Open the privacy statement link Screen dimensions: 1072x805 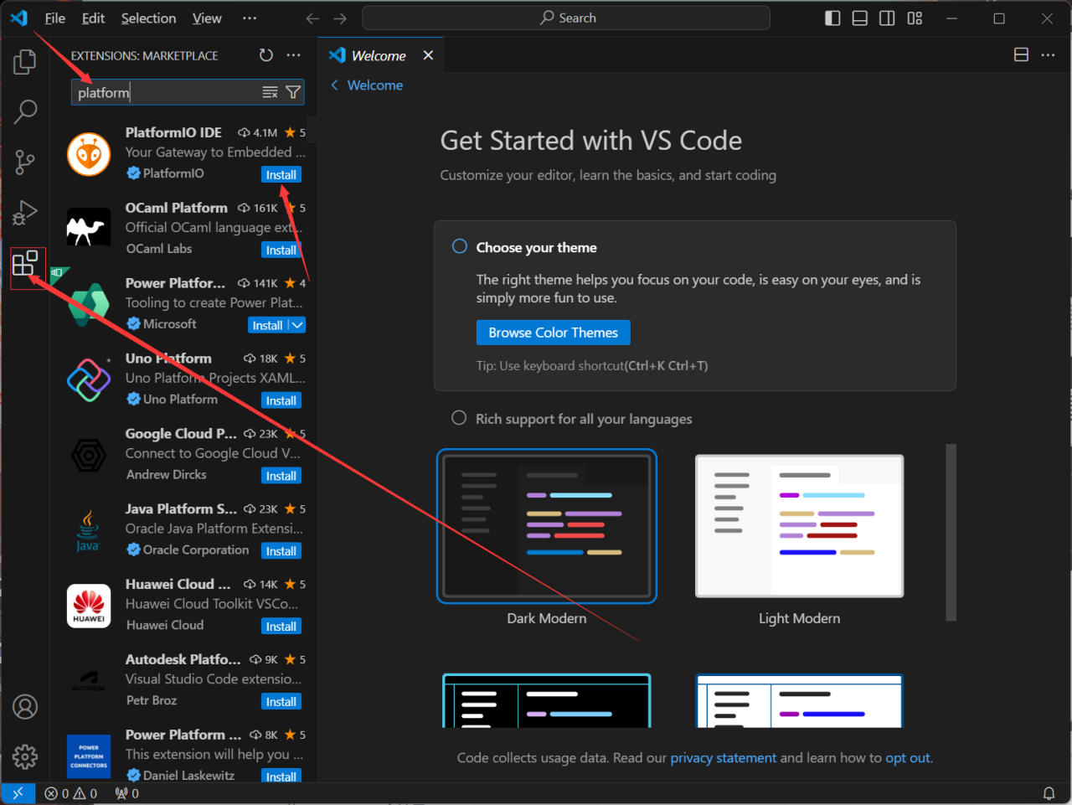pos(724,758)
